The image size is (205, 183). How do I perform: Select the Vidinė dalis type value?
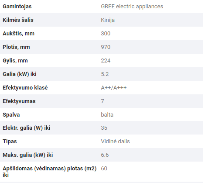pos(115,142)
